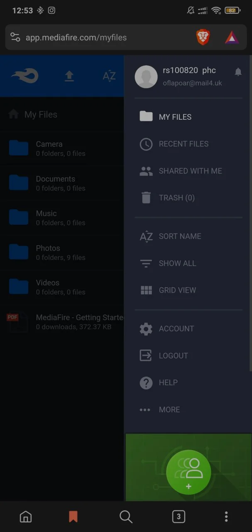
Task: Open TRASH (0) menu entry
Action: [x=188, y=198]
